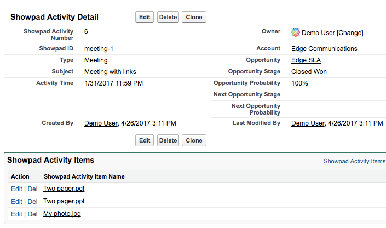The image size is (386, 228).
Task: Open the Edge SLA opportunity link
Action: point(306,60)
